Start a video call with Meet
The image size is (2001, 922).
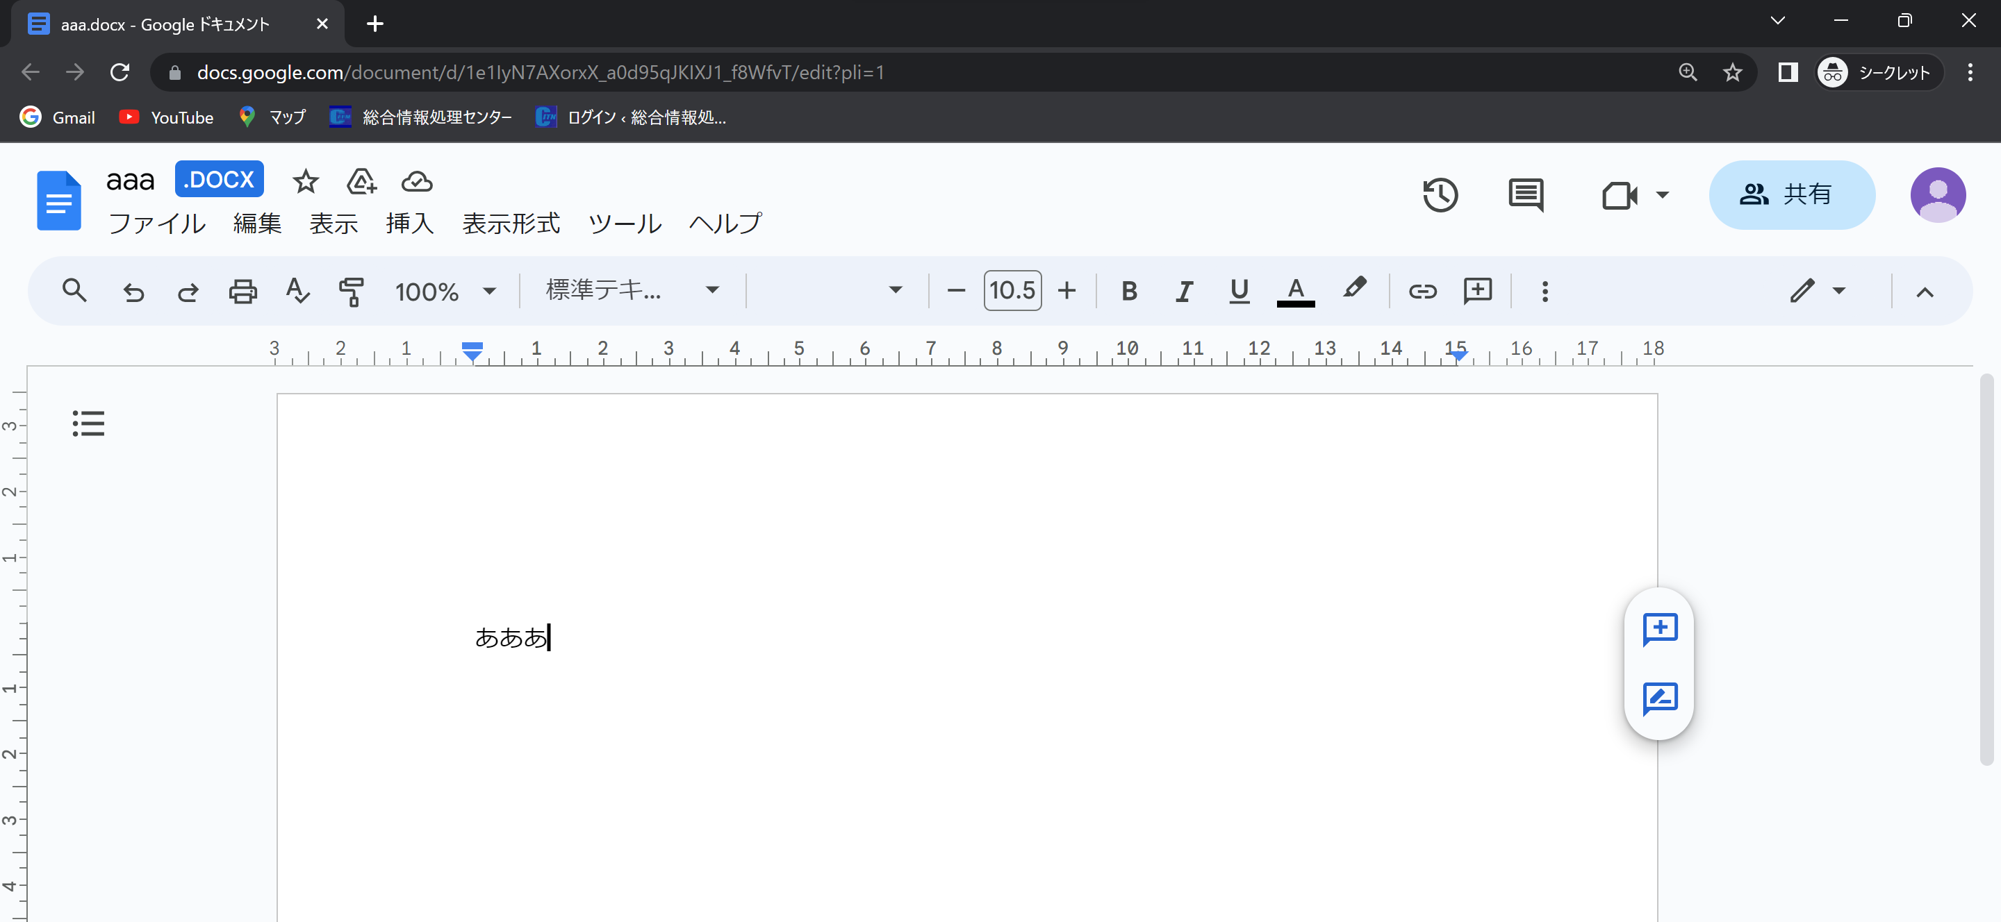(1620, 195)
